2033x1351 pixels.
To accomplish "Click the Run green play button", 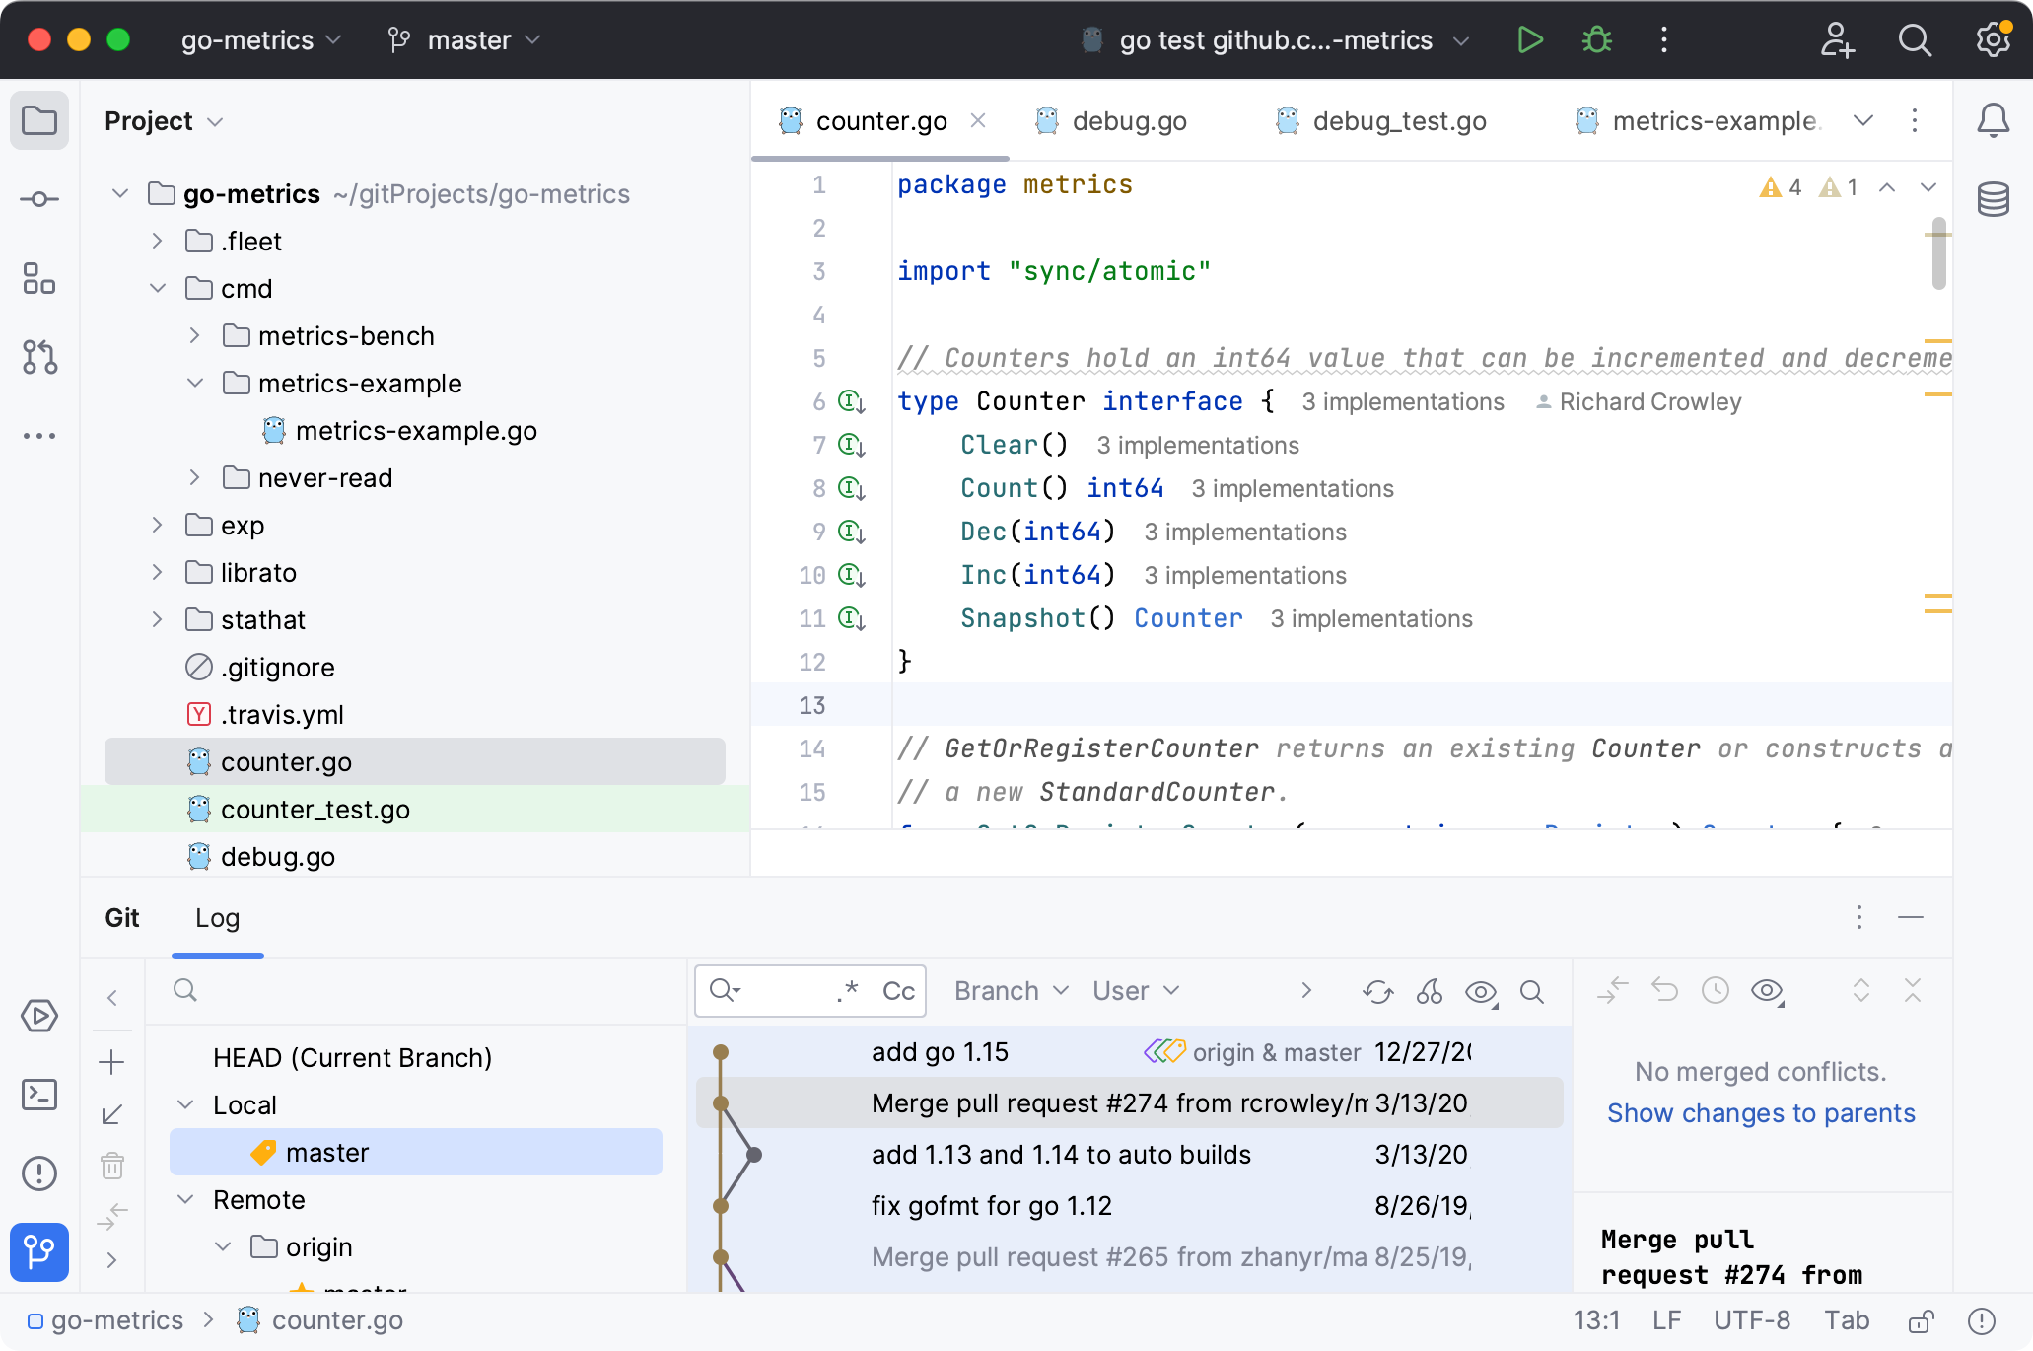I will pos(1529,40).
